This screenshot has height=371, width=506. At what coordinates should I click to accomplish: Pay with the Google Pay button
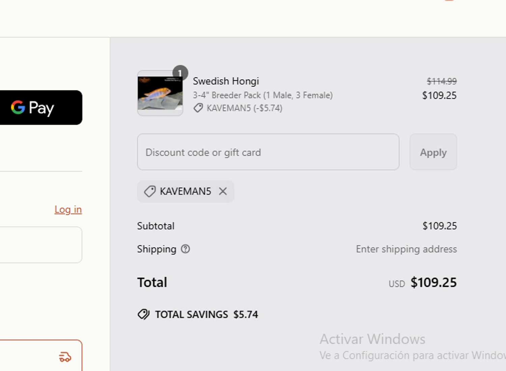(x=40, y=108)
